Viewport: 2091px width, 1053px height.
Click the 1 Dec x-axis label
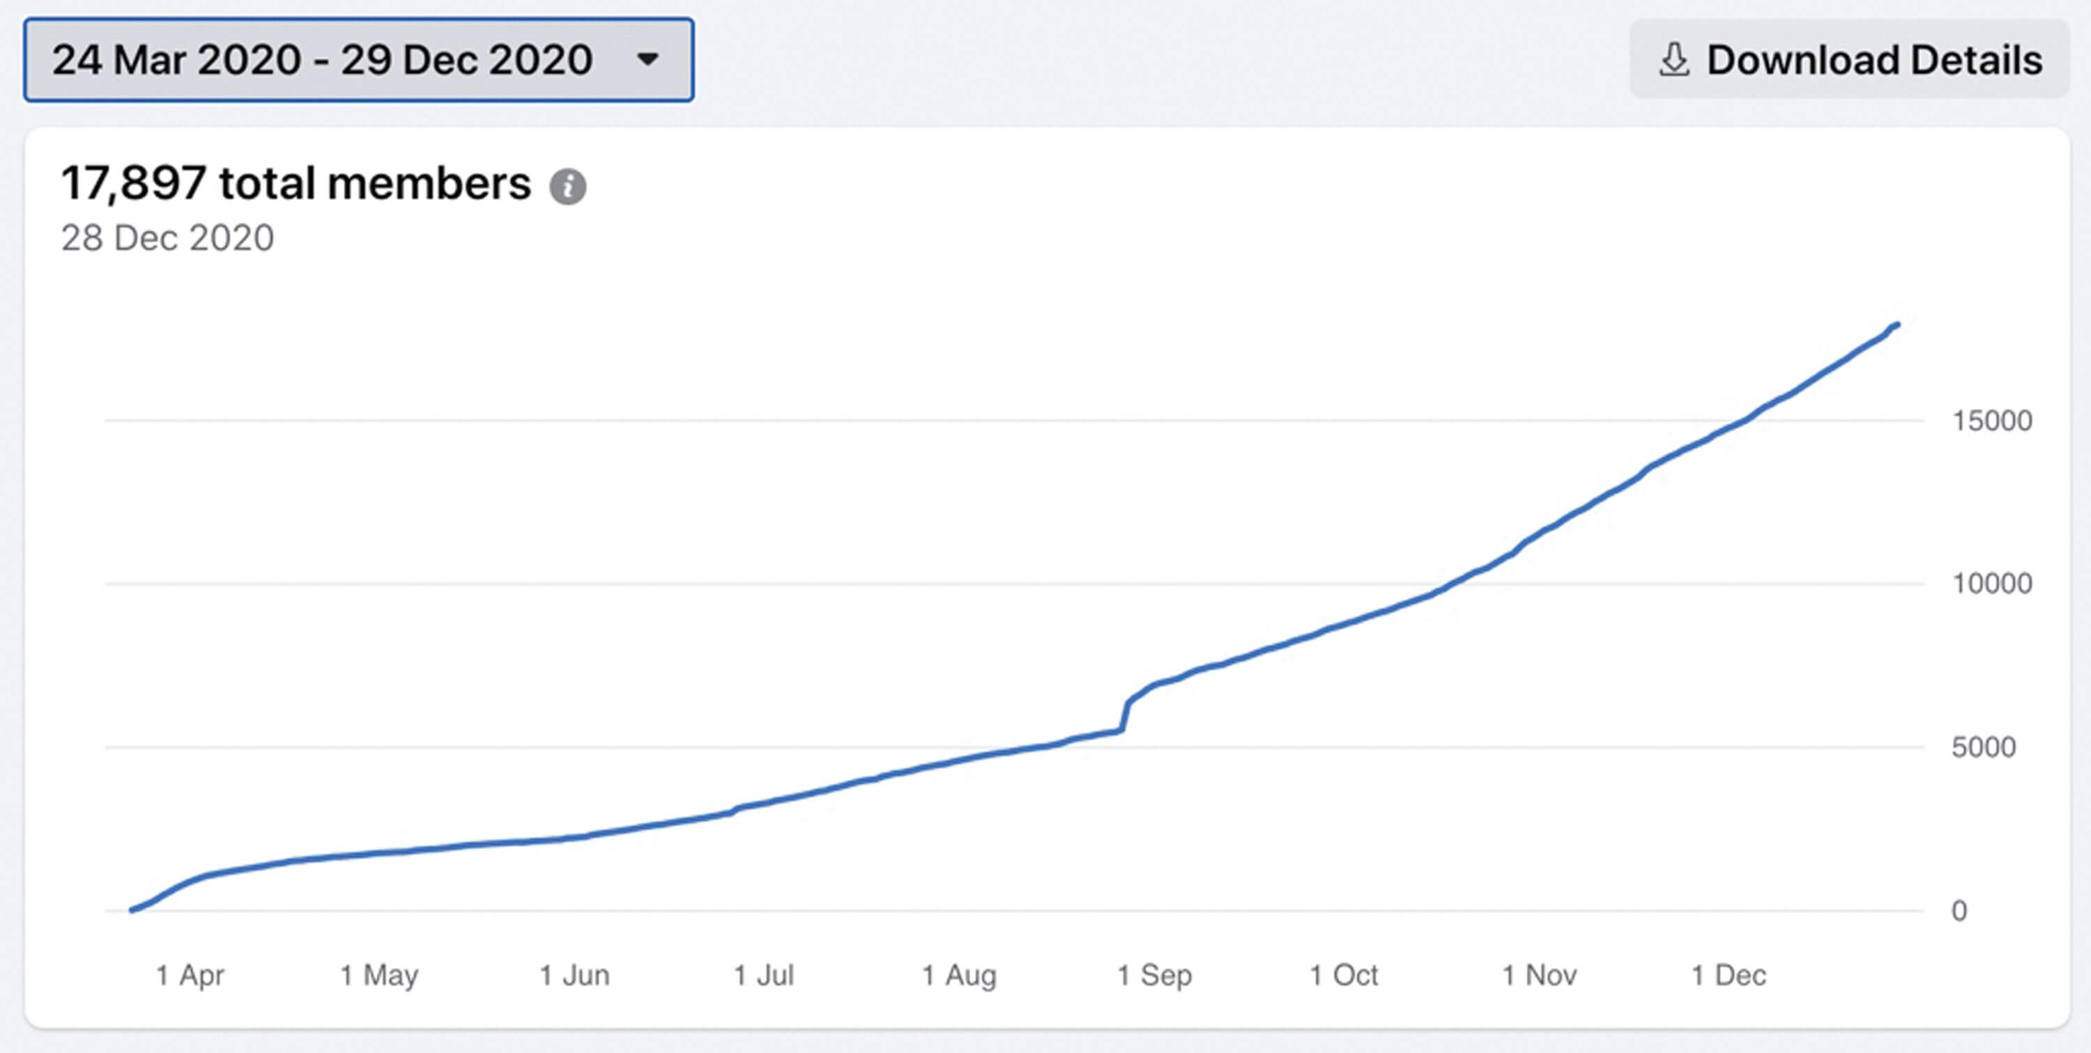point(1728,974)
